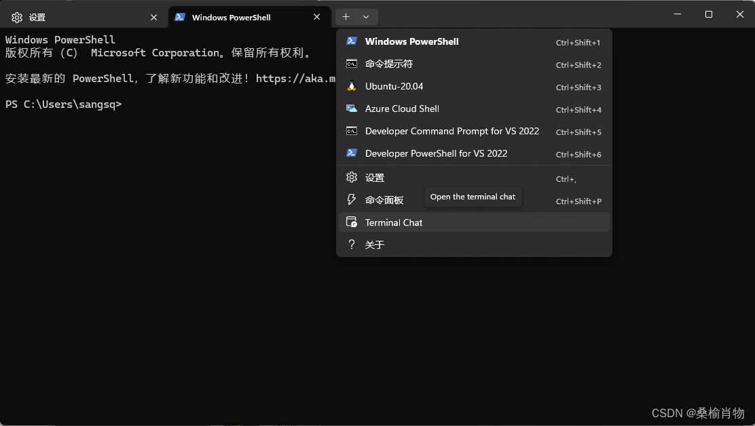Click the PS C:\Users\sangsq> prompt line
The image size is (755, 426).
tap(64, 104)
